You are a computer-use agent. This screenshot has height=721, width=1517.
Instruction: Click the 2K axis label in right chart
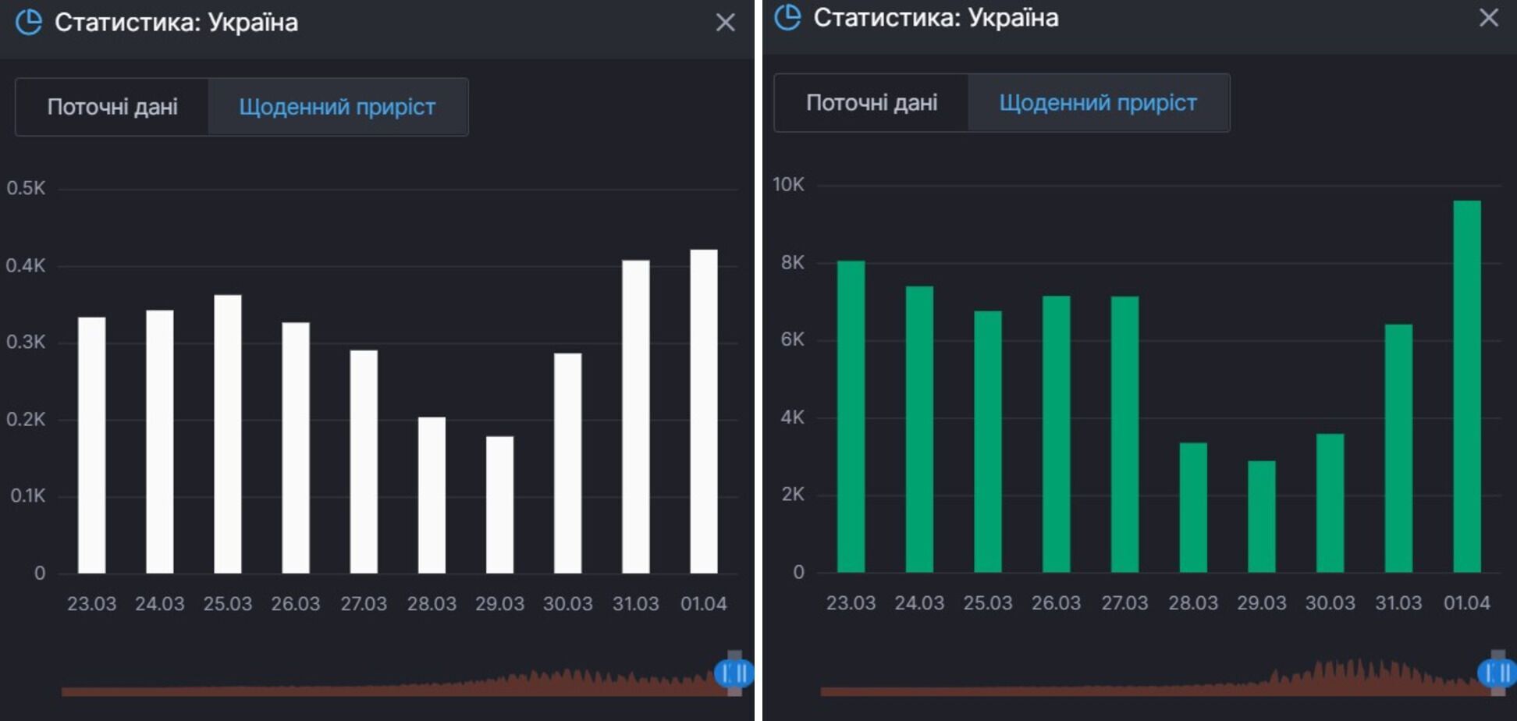click(x=793, y=494)
